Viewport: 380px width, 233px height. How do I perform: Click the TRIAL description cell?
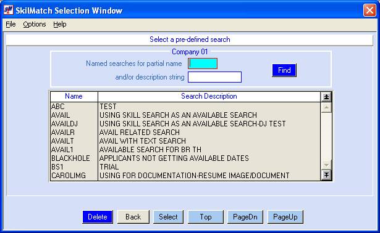109,167
